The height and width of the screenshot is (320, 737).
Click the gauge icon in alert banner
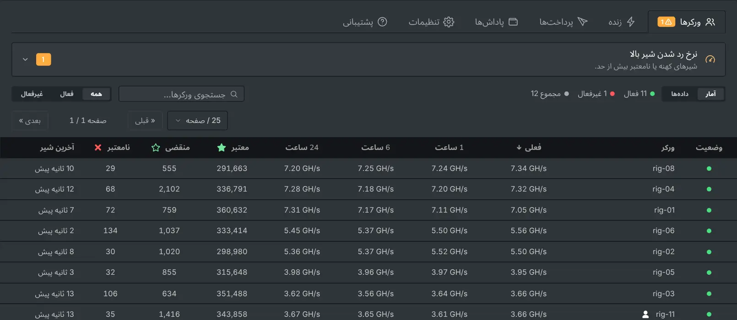point(710,59)
